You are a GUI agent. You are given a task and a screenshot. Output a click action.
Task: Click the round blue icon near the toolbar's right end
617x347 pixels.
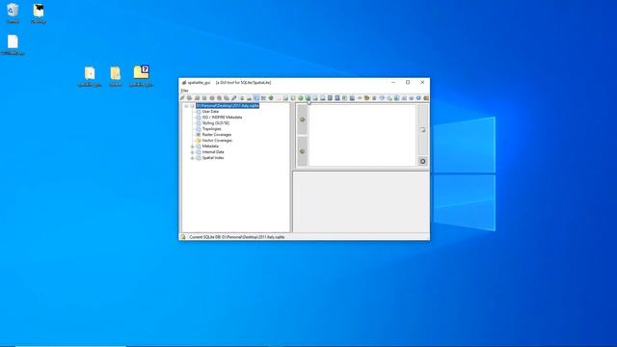[418, 98]
